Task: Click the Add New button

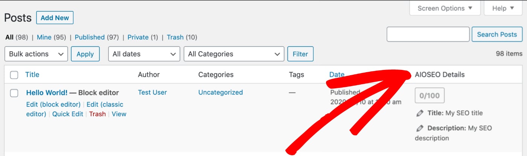Action: click(55, 18)
